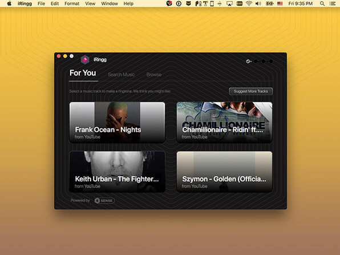The image size is (340, 255).
Task: Click the progress steps indicator in header
Action: (260, 62)
